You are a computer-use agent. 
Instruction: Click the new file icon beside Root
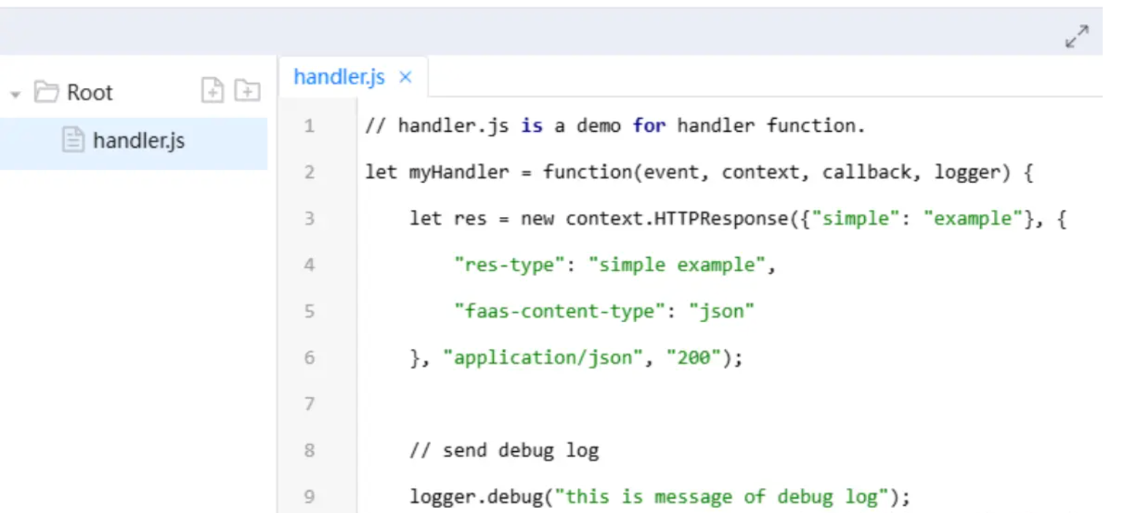212,90
